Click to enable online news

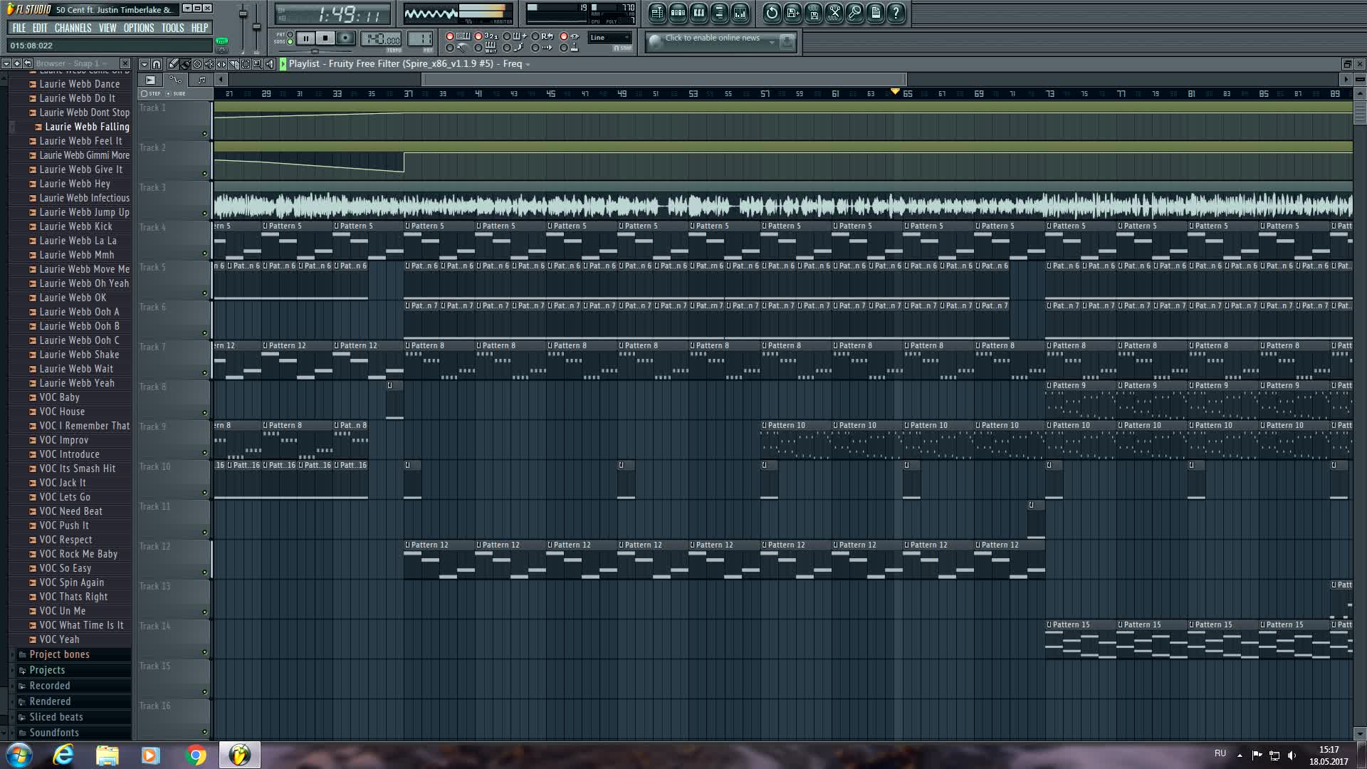(x=712, y=38)
